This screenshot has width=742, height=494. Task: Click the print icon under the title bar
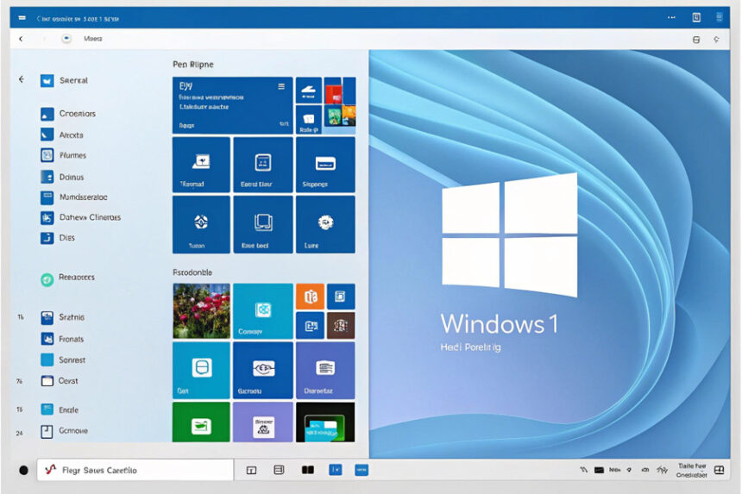pyautogui.click(x=696, y=40)
